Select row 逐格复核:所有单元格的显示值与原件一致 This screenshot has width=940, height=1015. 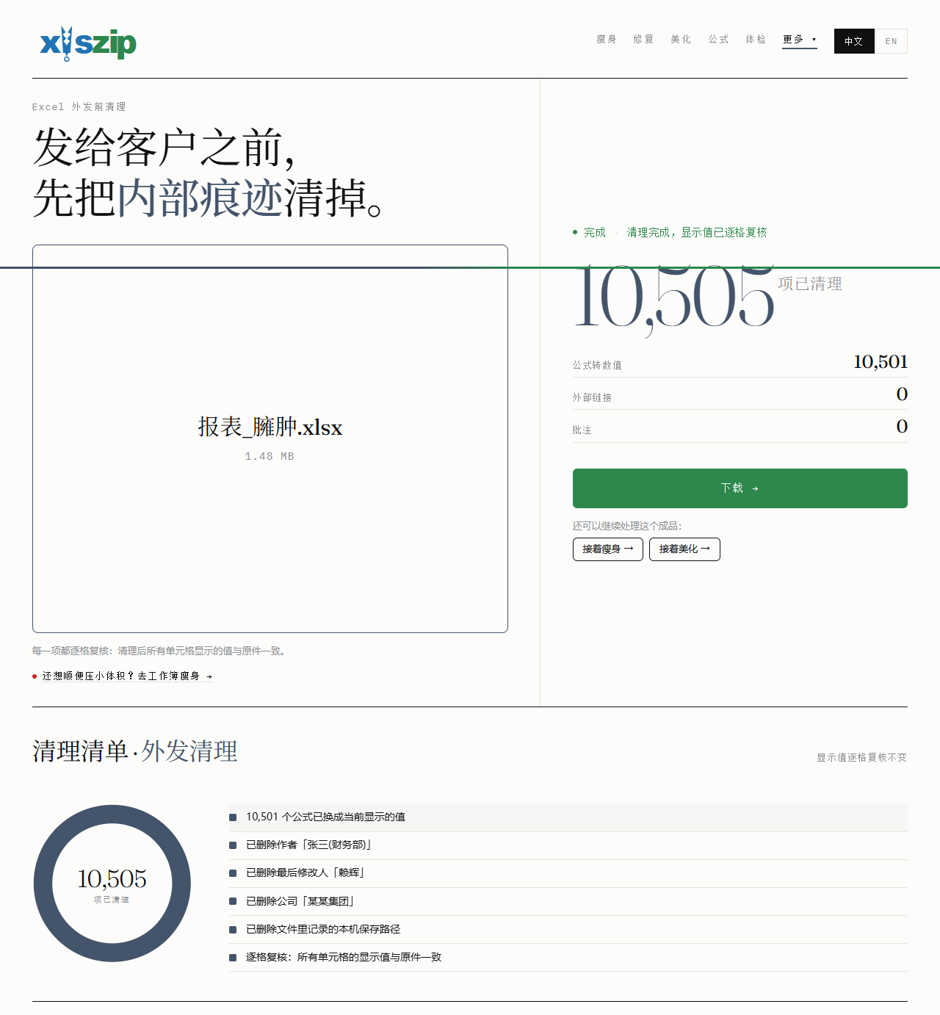[568, 958]
